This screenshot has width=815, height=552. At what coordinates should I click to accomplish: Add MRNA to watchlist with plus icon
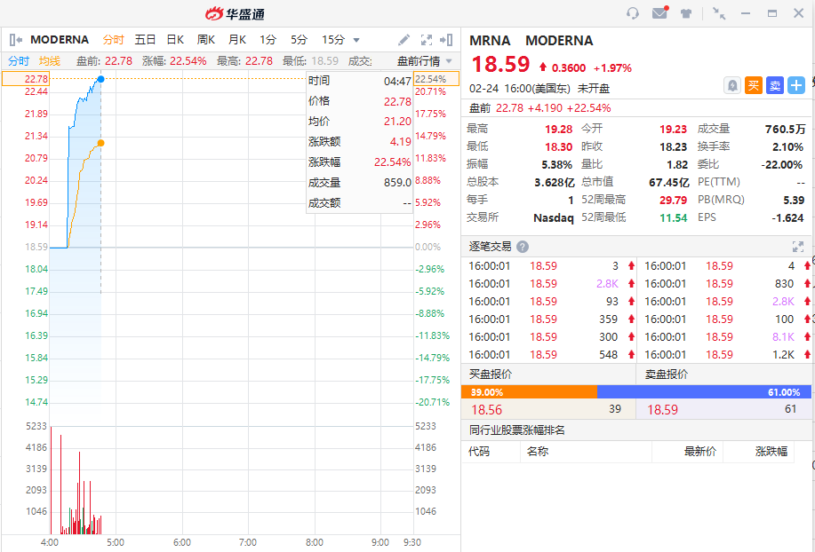tap(796, 85)
